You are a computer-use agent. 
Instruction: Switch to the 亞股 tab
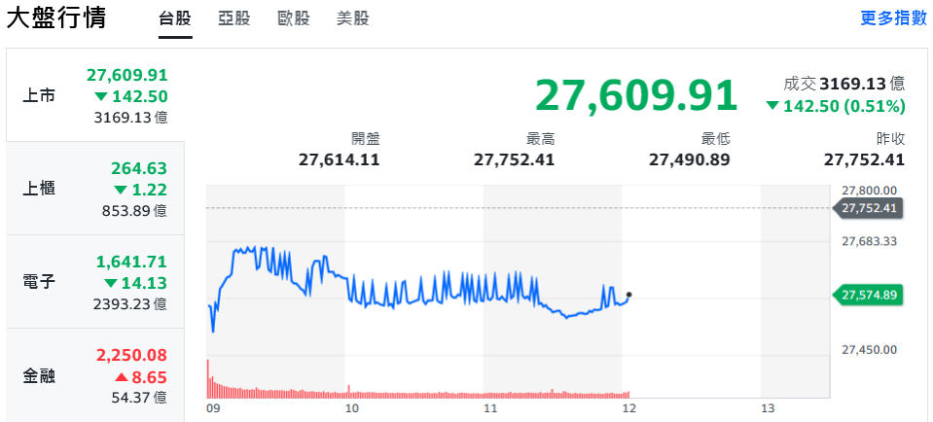coord(233,18)
